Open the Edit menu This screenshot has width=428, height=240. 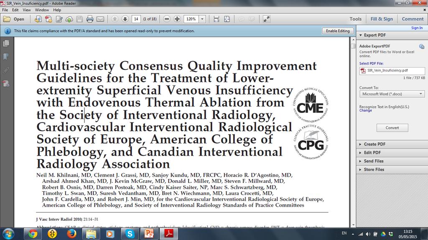15,10
